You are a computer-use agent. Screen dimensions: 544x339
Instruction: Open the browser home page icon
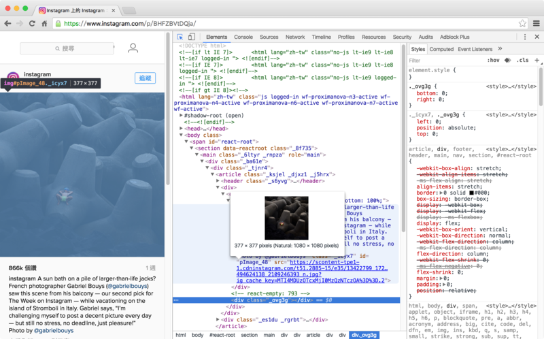pos(44,23)
